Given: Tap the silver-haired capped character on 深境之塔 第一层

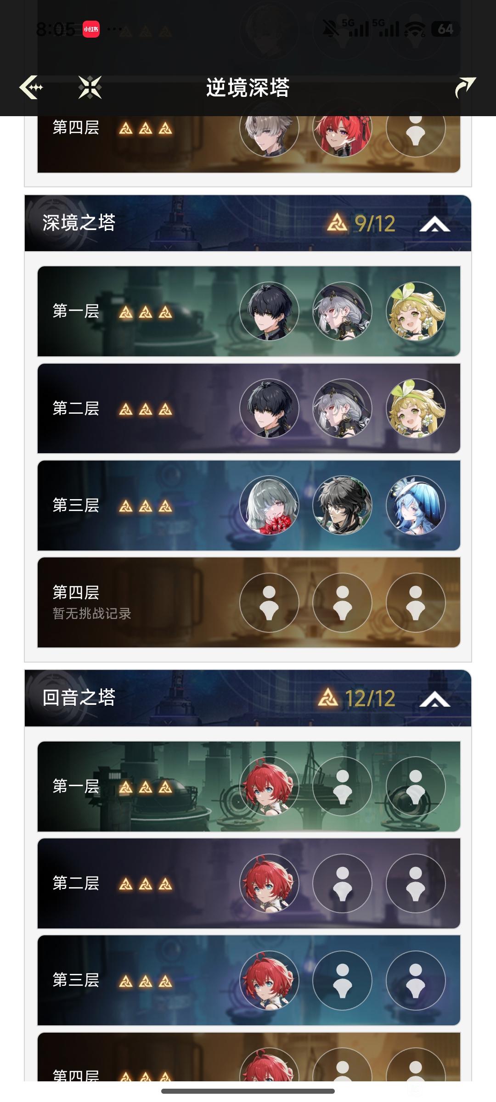Looking at the screenshot, I should (342, 311).
